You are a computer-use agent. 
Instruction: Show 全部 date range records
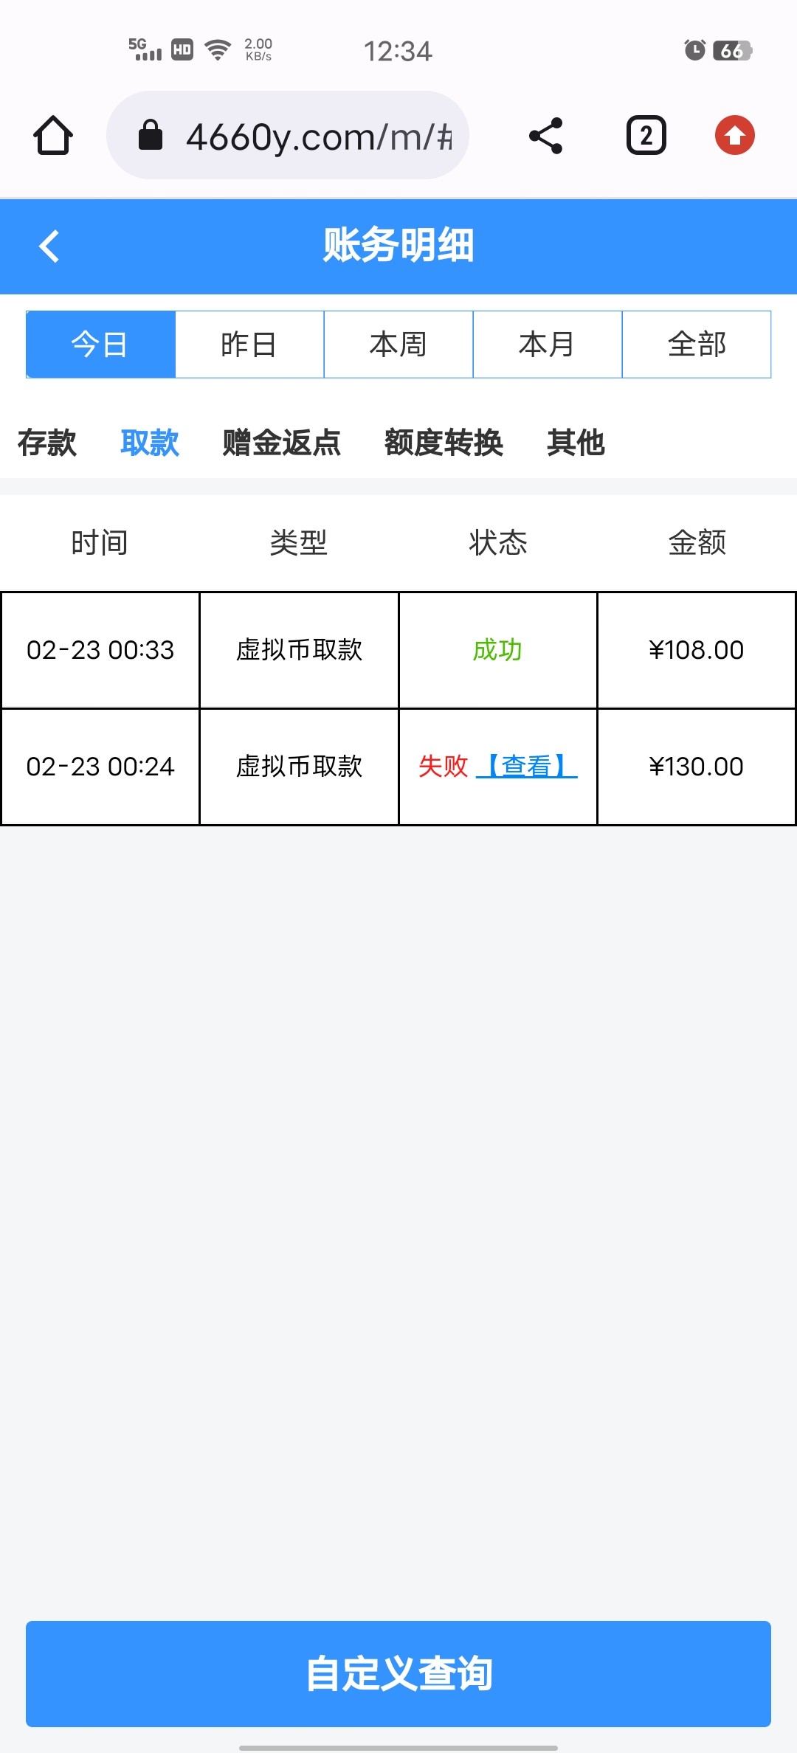pos(697,345)
